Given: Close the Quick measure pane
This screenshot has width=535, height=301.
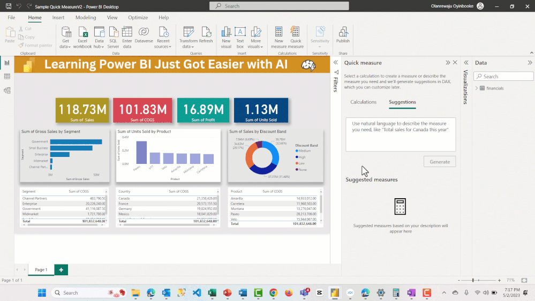Looking at the screenshot, I should pyautogui.click(x=455, y=63).
